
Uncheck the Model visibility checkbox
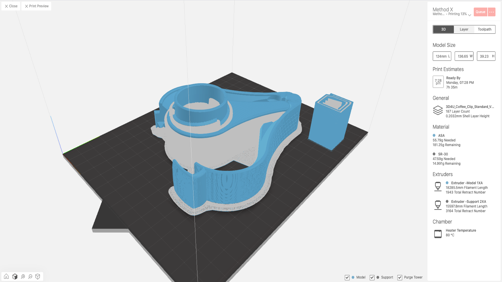point(347,278)
